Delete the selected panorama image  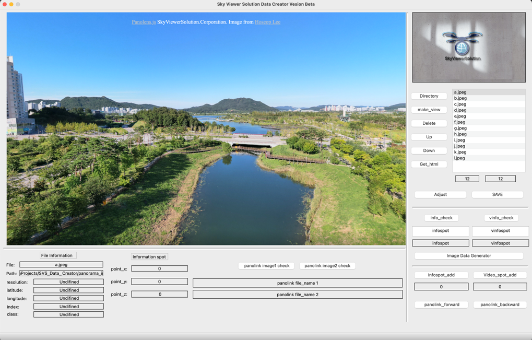(428, 123)
